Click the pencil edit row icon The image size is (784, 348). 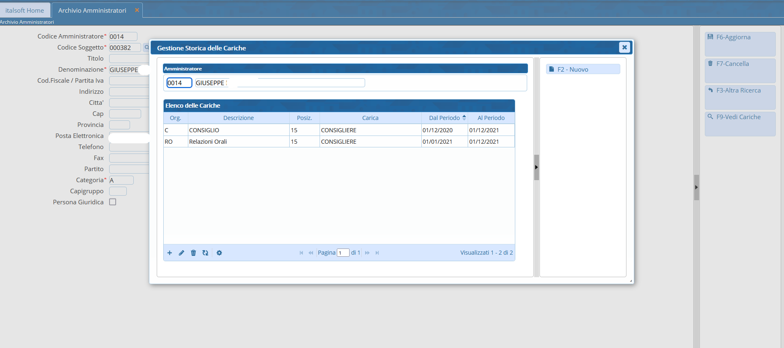click(x=181, y=253)
